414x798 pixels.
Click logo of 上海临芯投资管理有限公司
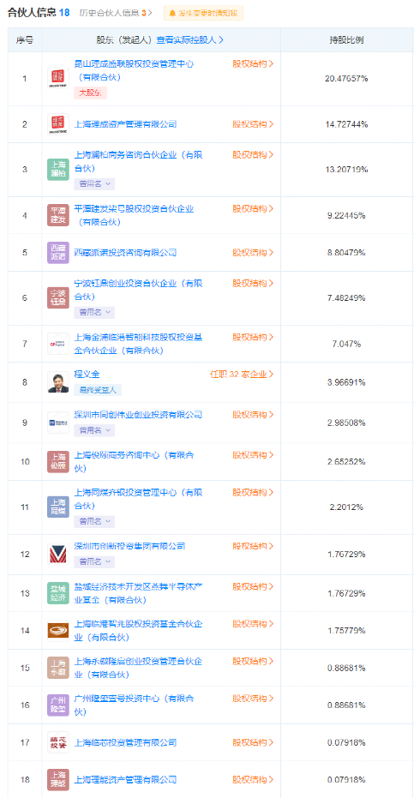coord(58,742)
